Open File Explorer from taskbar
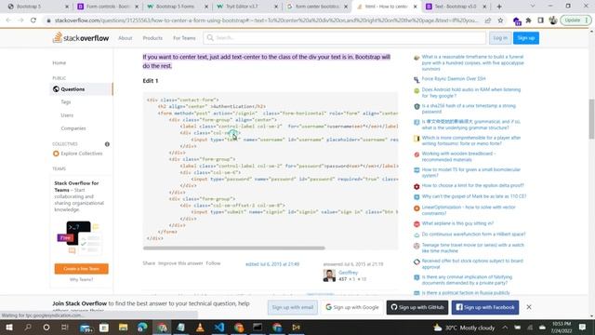 pyautogui.click(x=124, y=327)
